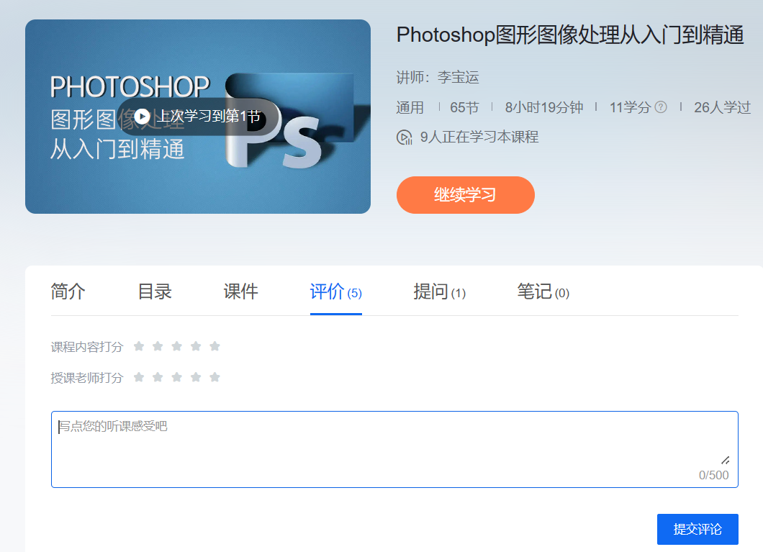The image size is (763, 552).
Task: Click the 9人正在学习本课程 text
Action: click(479, 137)
